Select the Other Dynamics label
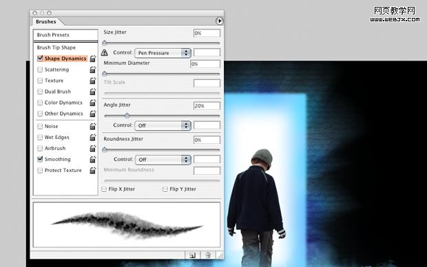 click(x=64, y=114)
